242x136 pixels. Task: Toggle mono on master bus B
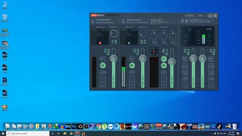point(211,79)
